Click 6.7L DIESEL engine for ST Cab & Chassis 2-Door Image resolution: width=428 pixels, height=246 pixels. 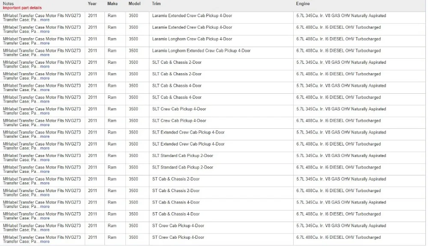tap(339, 191)
